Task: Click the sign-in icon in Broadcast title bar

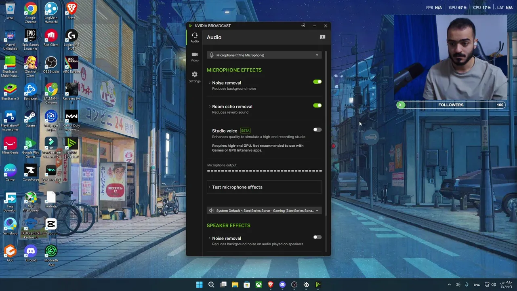Action: pos(303,25)
